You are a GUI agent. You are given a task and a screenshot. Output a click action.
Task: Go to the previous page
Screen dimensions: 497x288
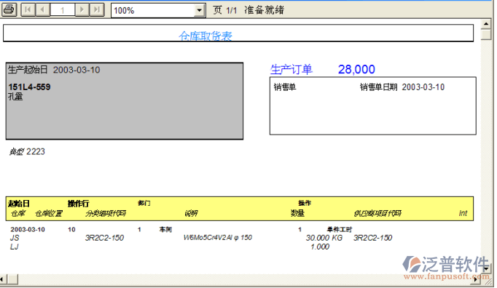42,9
